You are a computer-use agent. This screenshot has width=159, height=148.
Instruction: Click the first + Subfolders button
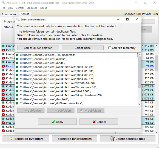click(31, 111)
